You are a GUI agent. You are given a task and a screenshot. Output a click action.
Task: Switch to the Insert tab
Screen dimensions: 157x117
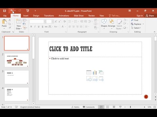[x=26, y=16]
